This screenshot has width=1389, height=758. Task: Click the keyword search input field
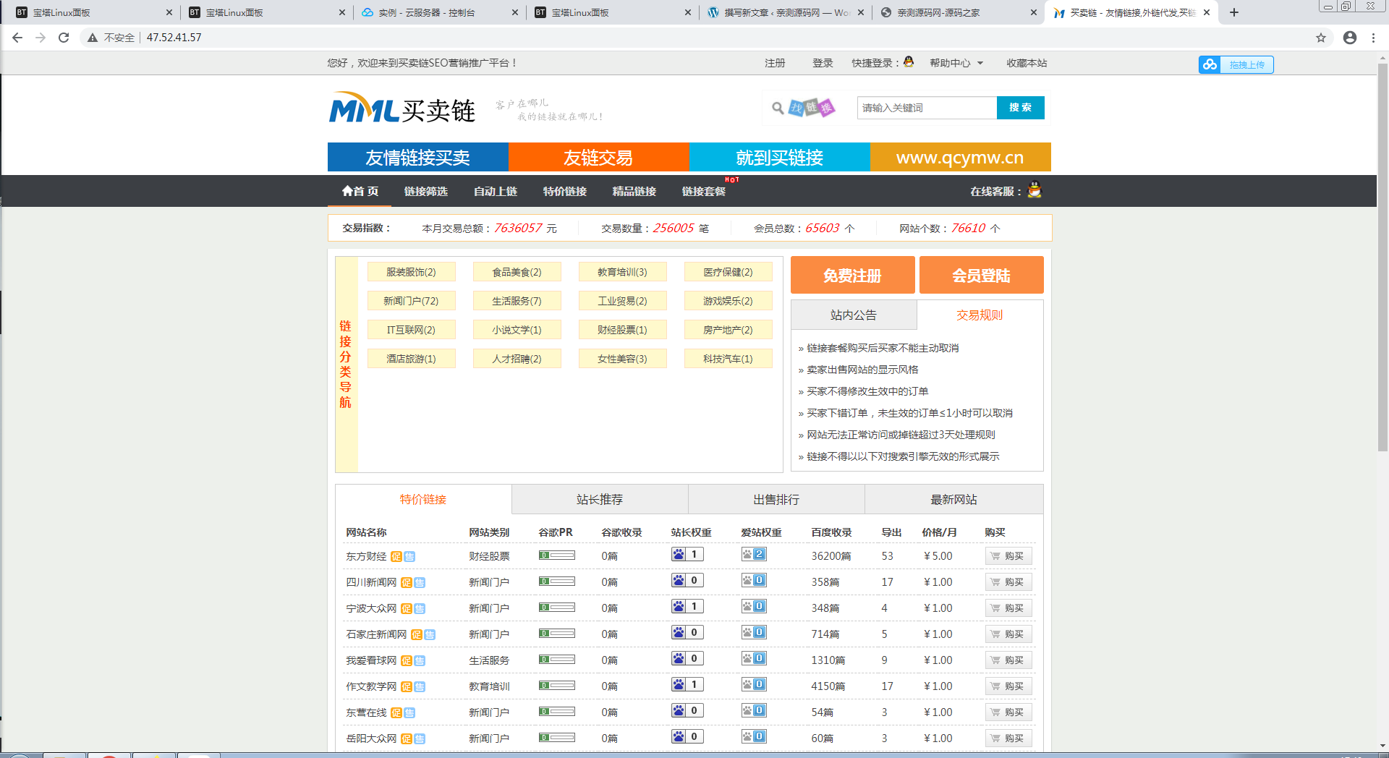tap(927, 108)
